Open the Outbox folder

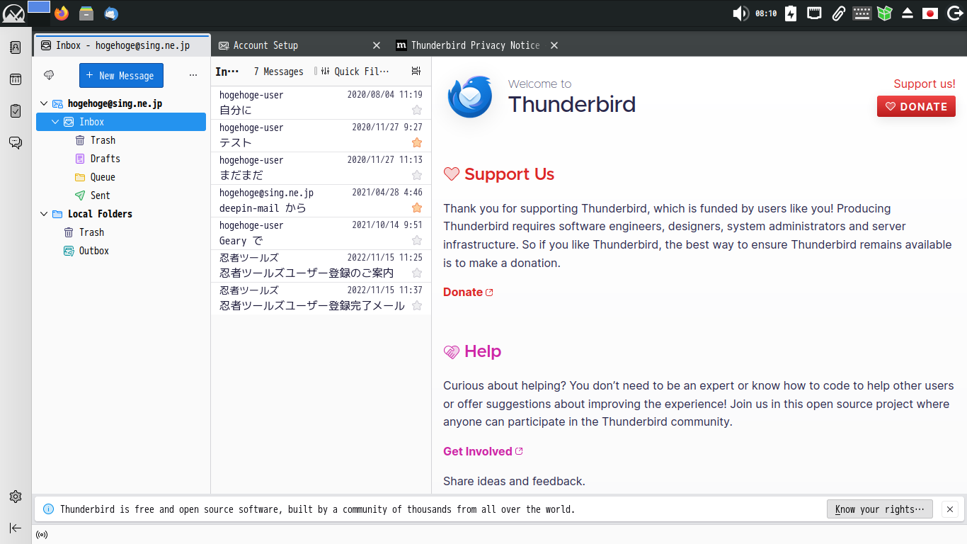121,251
